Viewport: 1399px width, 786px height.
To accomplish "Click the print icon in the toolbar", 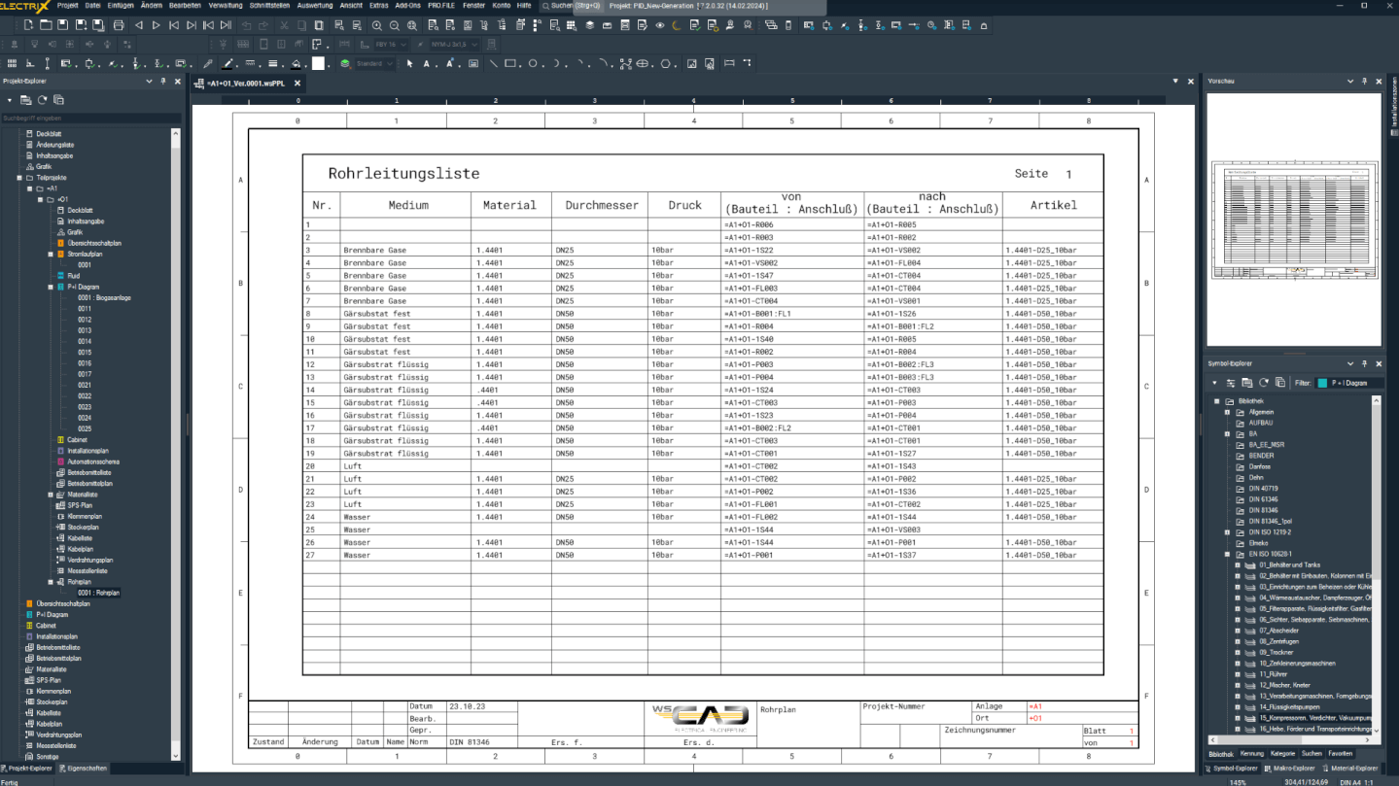I will pos(119,25).
